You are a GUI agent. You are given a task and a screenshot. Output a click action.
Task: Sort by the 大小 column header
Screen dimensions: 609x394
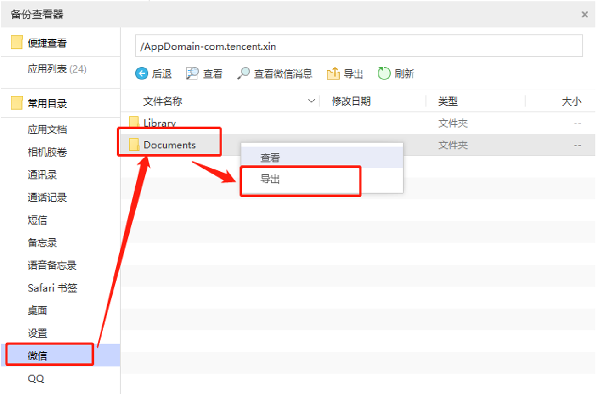[572, 101]
